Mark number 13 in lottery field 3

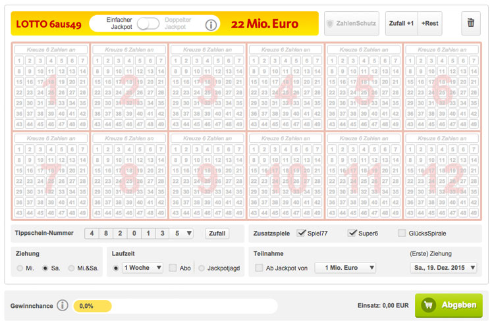(x=229, y=72)
